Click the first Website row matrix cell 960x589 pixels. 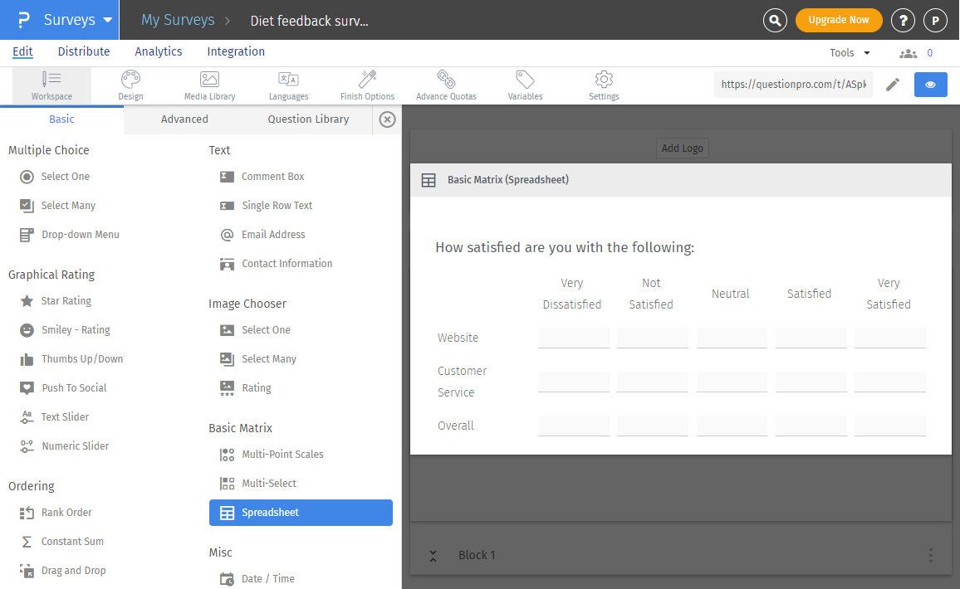(573, 338)
